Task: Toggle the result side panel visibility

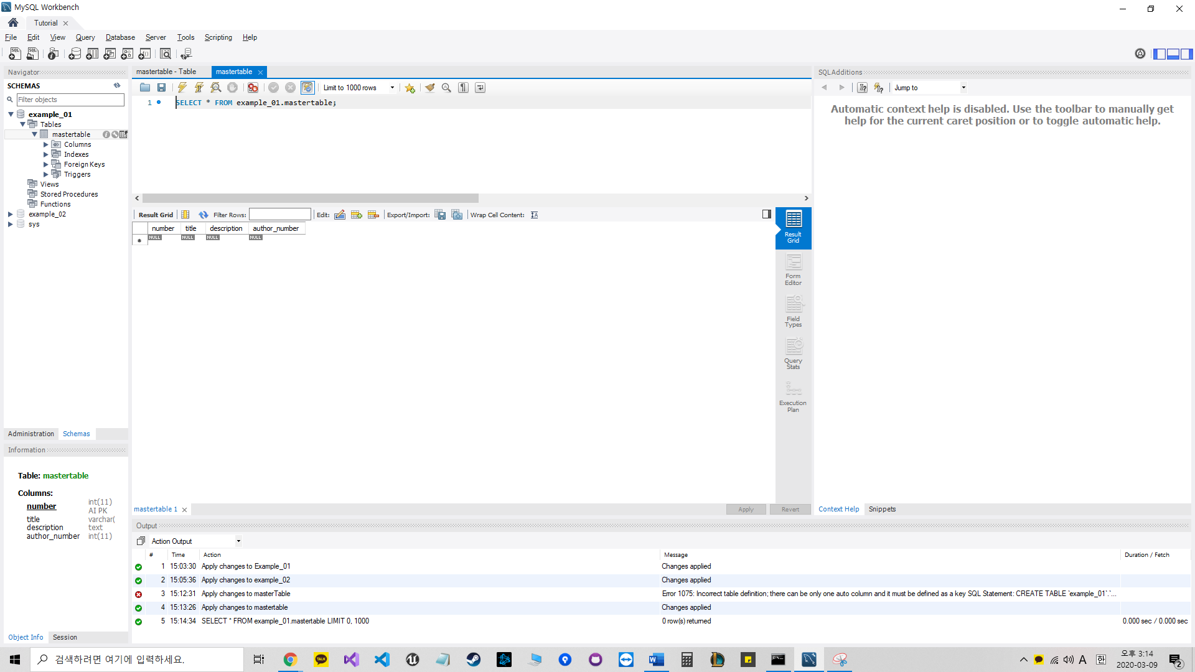Action: click(767, 214)
